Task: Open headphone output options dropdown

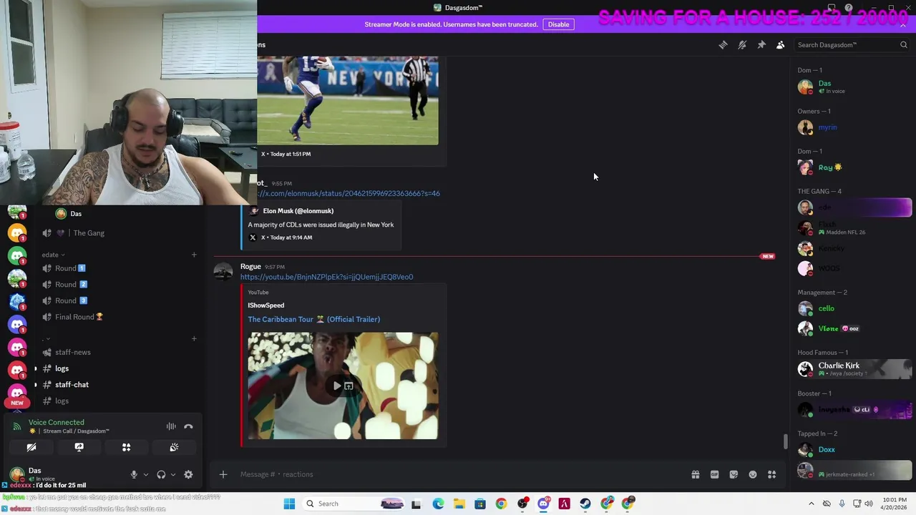Action: coord(172,474)
